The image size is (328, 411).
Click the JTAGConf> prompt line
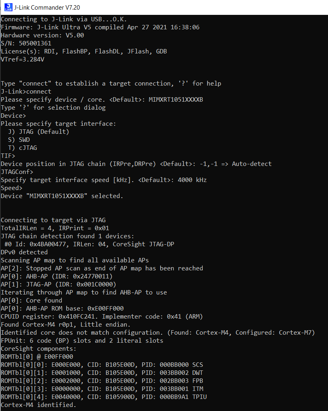pos(17,172)
